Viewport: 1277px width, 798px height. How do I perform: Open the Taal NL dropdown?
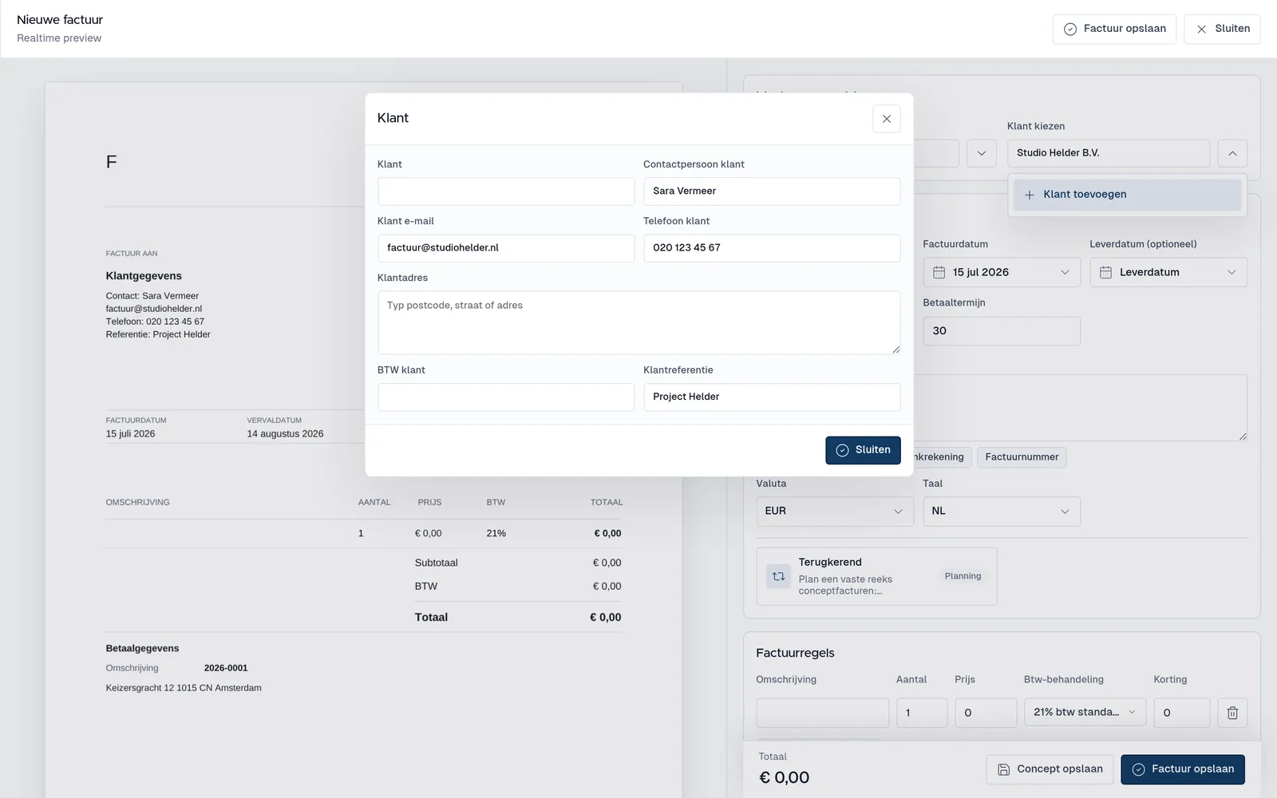1001,512
